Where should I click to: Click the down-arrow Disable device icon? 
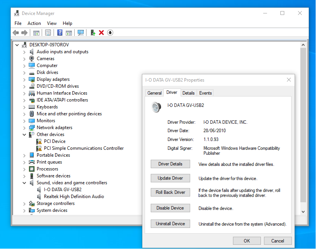110,33
